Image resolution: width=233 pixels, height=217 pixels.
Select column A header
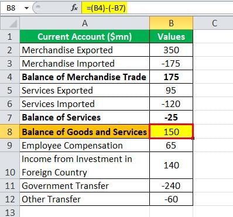coord(84,23)
